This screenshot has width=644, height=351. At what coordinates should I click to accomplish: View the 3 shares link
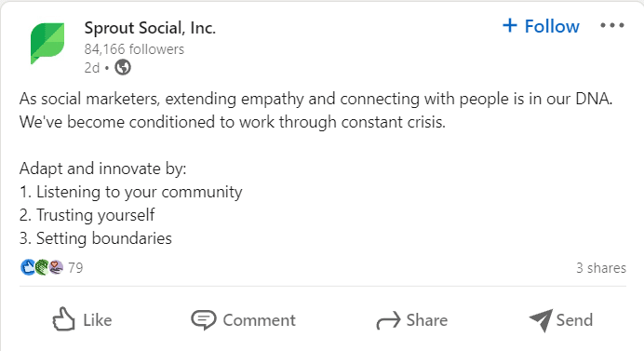(x=601, y=268)
